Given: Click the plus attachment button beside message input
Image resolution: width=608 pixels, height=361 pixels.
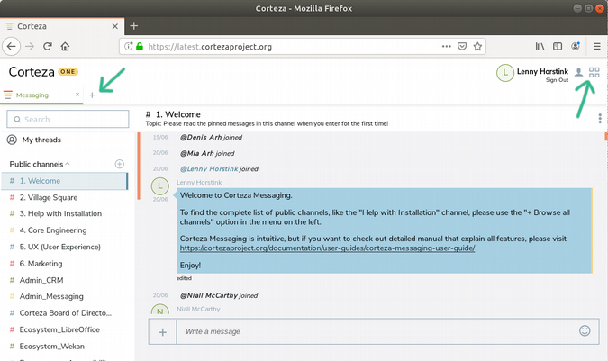Looking at the screenshot, I should click(163, 332).
